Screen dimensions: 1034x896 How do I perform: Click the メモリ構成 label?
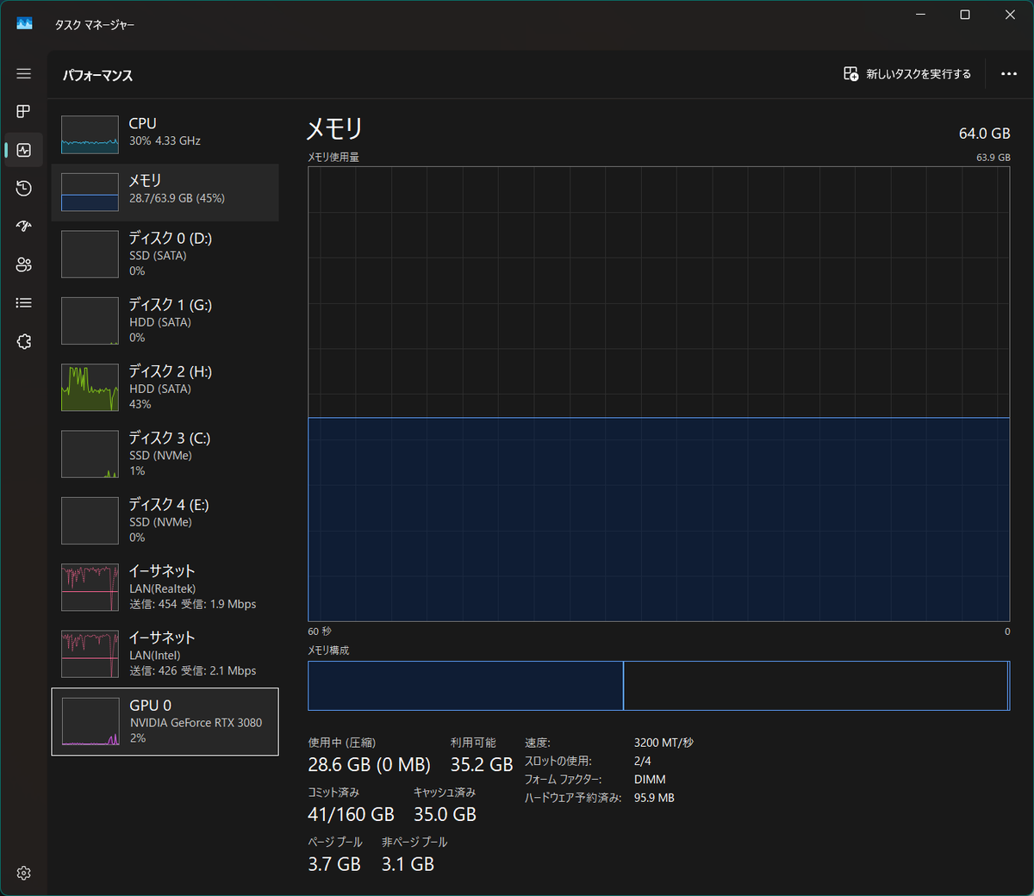pos(328,650)
